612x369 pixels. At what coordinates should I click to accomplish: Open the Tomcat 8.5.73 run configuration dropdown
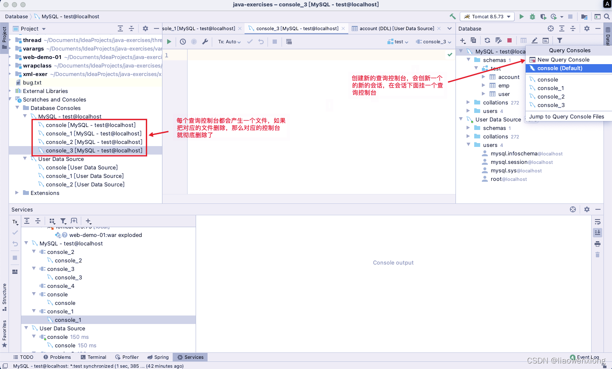(x=487, y=17)
